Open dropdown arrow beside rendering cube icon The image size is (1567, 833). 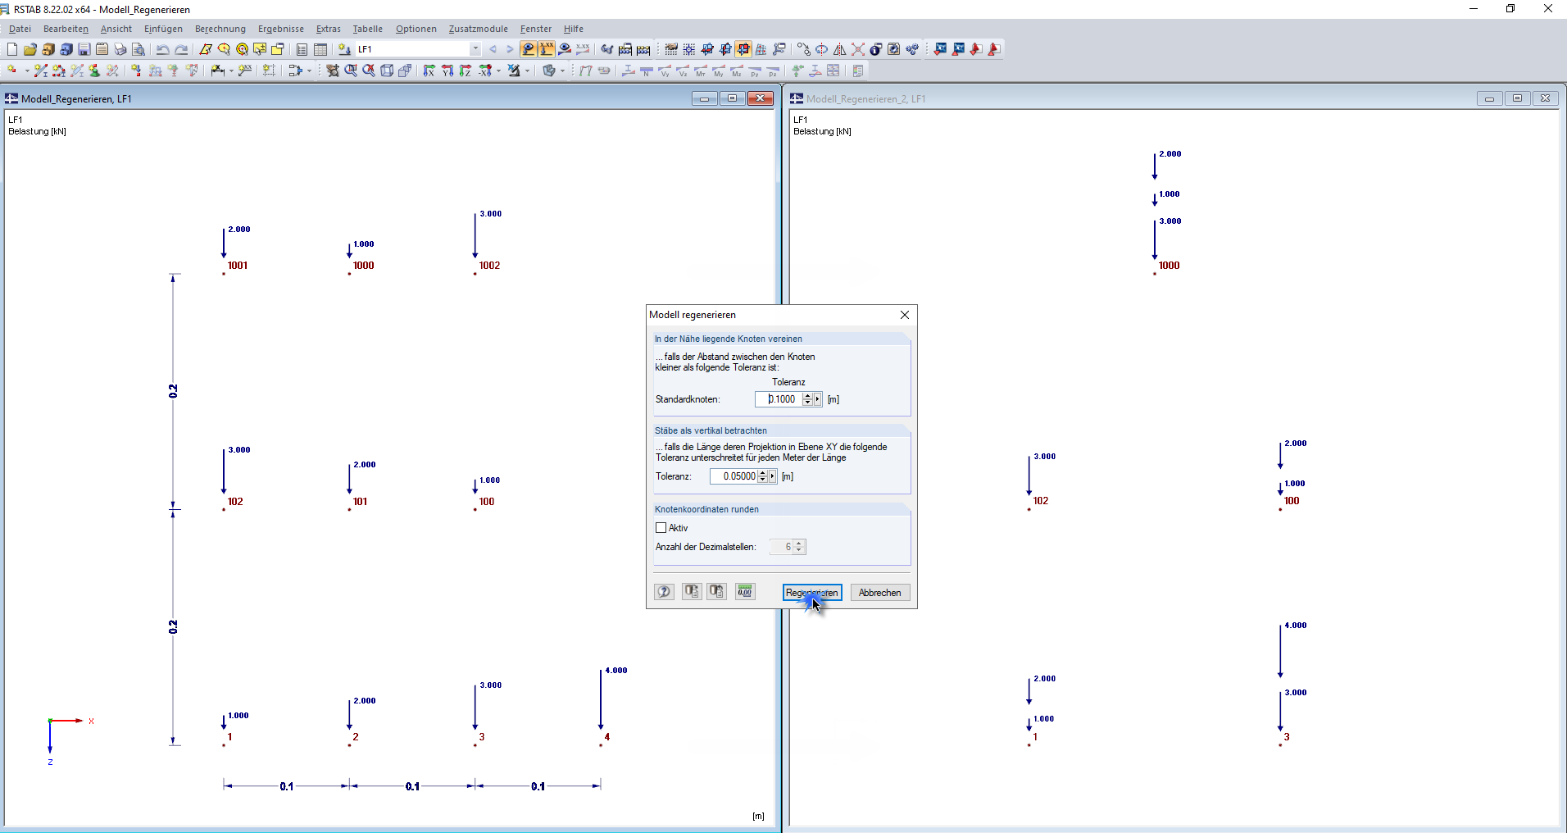562,71
